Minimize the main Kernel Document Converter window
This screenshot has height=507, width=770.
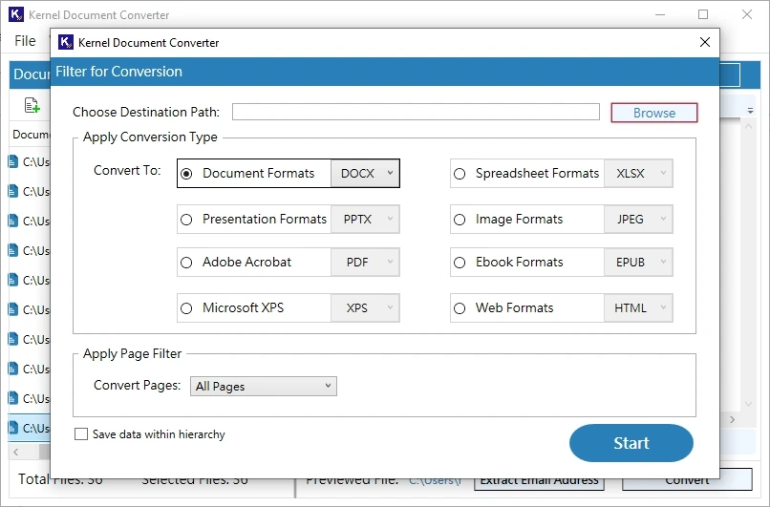660,14
